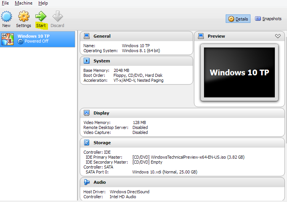
Task: Click the Storage section disk icon
Action: tap(86, 143)
